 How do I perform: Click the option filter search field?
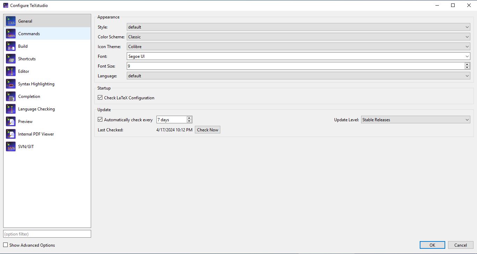[47, 234]
